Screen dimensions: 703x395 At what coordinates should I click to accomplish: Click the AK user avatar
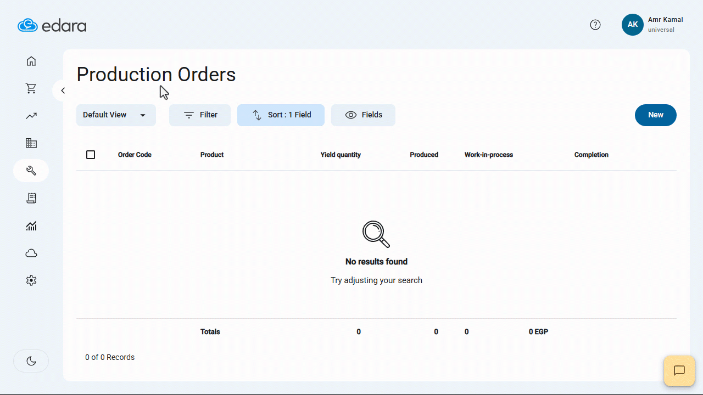pyautogui.click(x=633, y=25)
